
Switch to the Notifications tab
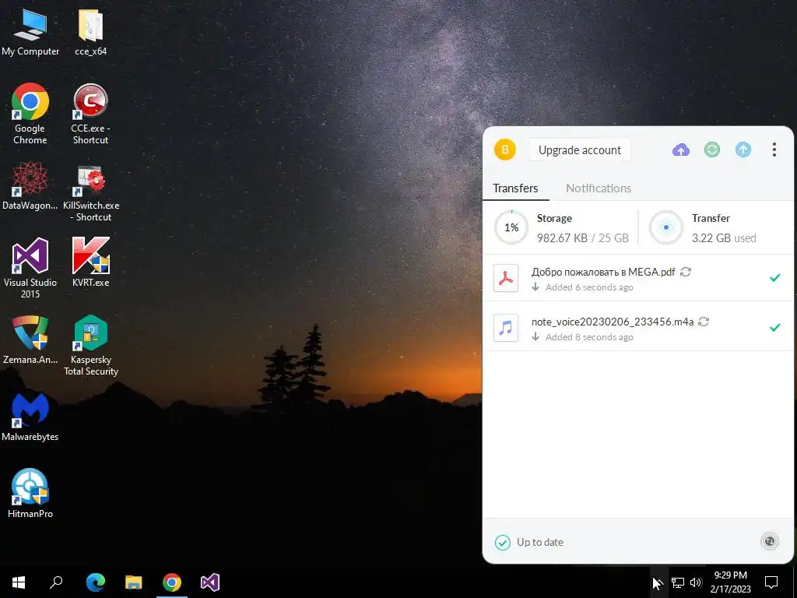599,188
